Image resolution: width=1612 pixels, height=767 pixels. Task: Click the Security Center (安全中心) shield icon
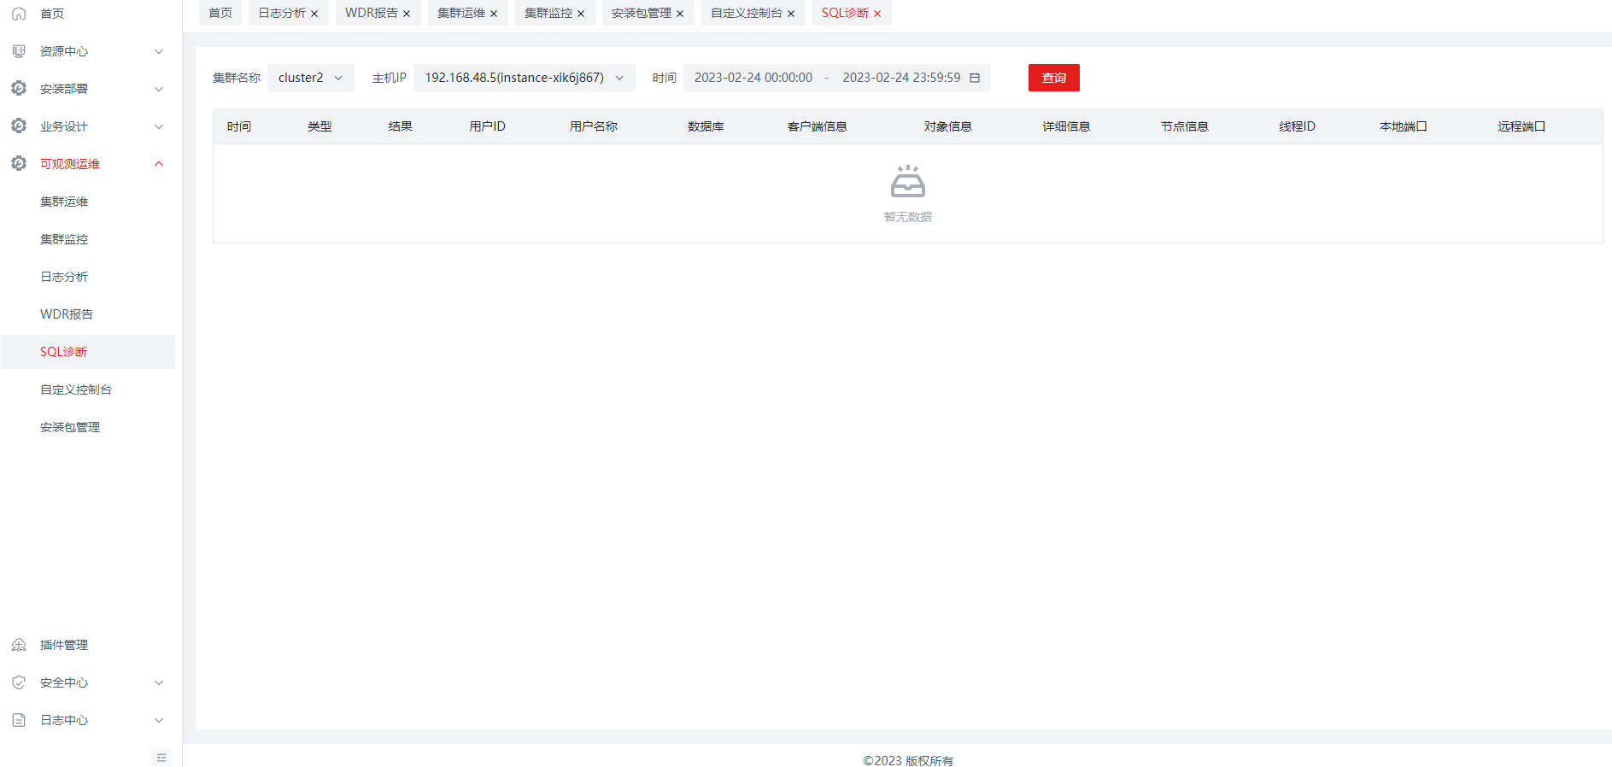pos(19,682)
